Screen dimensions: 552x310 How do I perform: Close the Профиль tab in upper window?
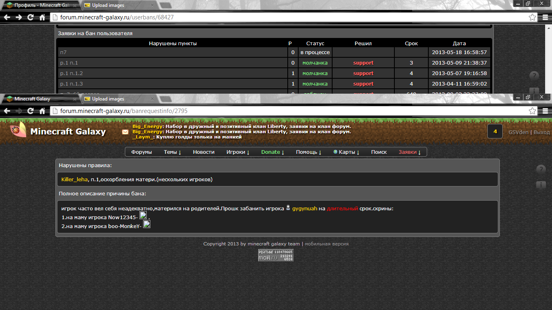click(74, 6)
